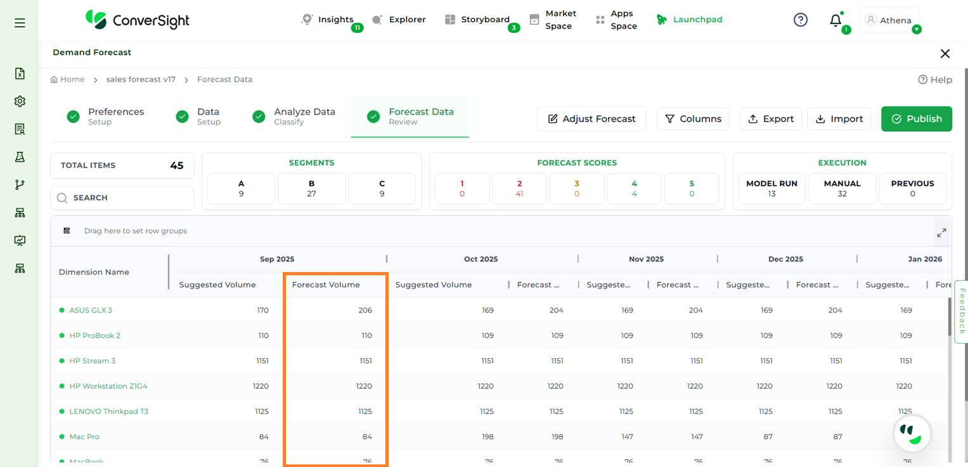Click the settings gear sidebar icon

pos(20,101)
